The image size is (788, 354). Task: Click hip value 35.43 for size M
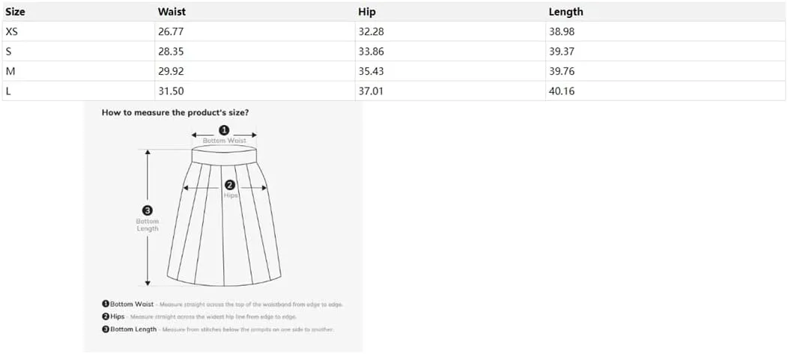[371, 71]
